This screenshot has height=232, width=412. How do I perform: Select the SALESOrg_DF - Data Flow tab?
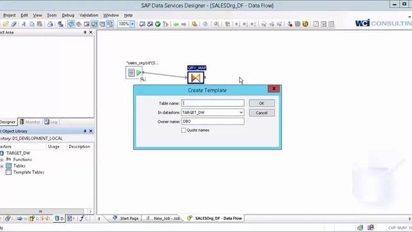click(x=215, y=218)
